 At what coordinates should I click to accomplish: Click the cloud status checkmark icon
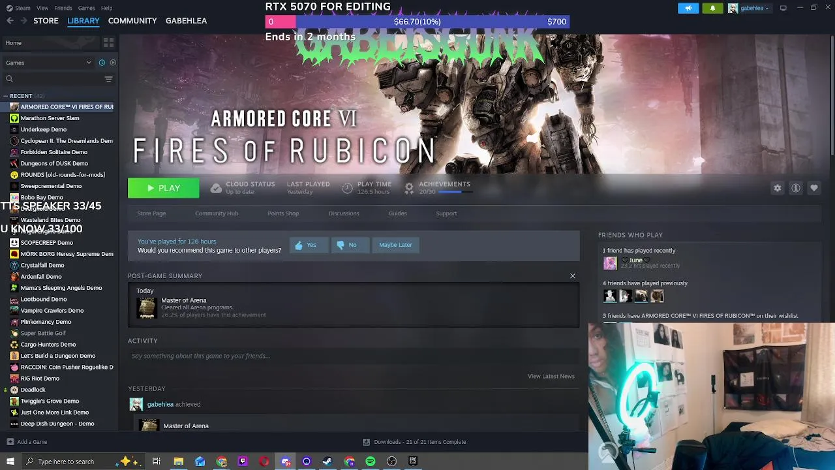(x=216, y=188)
